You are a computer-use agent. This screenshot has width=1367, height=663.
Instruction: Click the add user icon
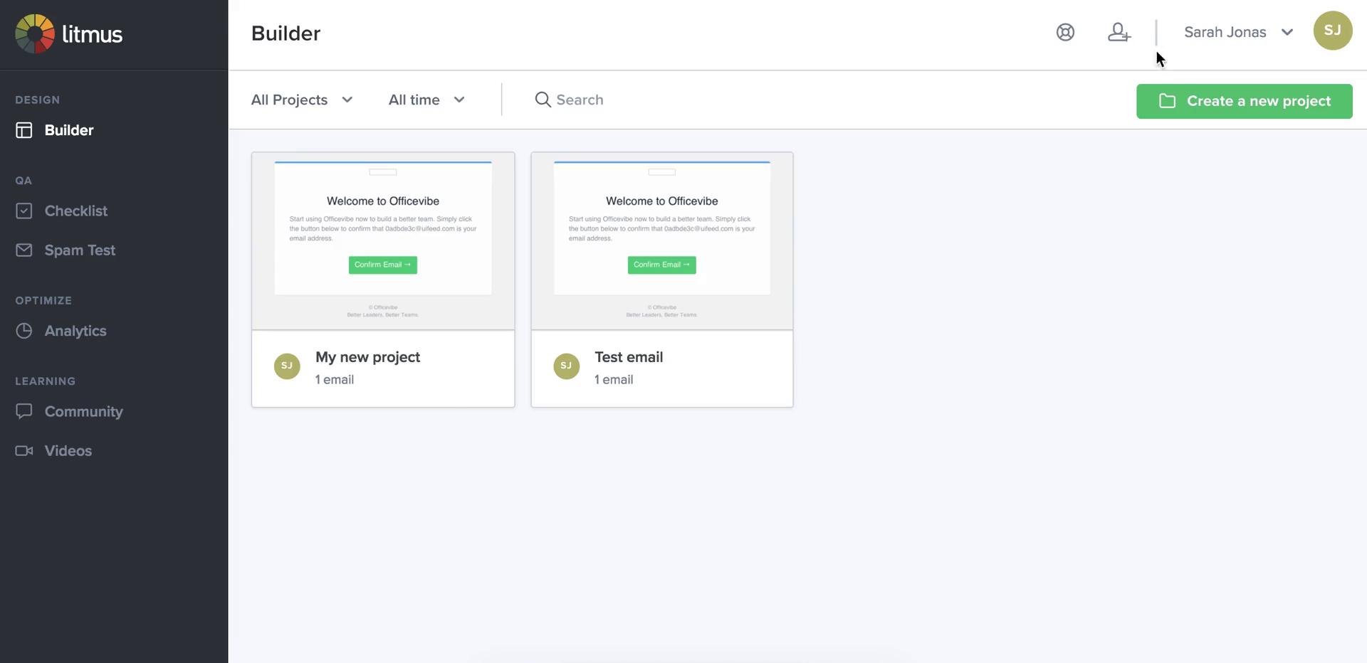[1119, 32]
